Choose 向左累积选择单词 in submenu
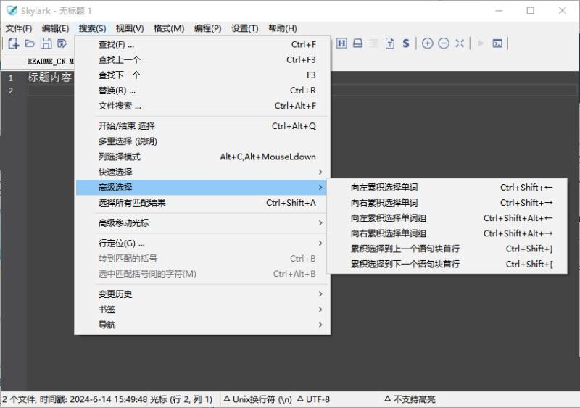Screen dimensions: 580x408 point(447,187)
